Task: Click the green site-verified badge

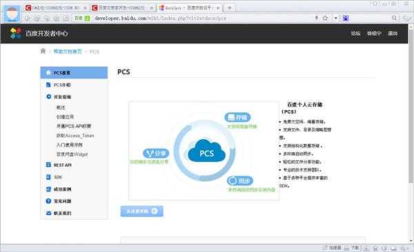Action: (x=88, y=18)
